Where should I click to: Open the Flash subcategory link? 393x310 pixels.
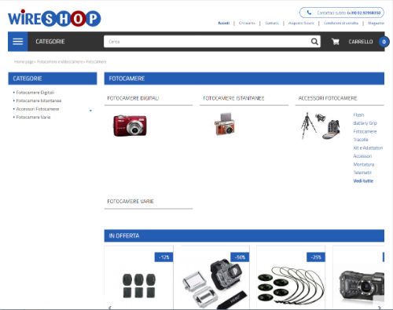(358, 115)
